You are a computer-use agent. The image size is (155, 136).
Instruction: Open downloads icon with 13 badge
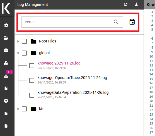(6, 76)
